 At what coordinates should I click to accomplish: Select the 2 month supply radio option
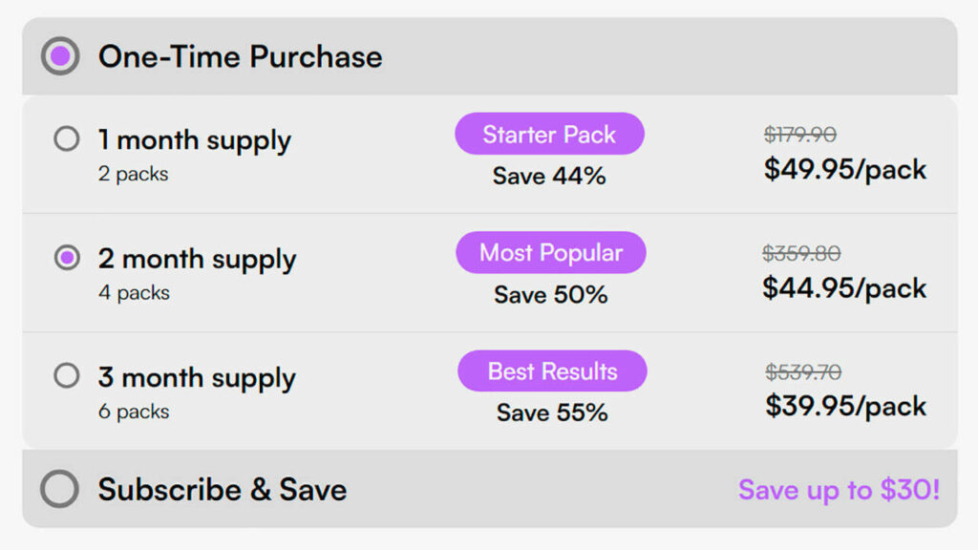[67, 258]
